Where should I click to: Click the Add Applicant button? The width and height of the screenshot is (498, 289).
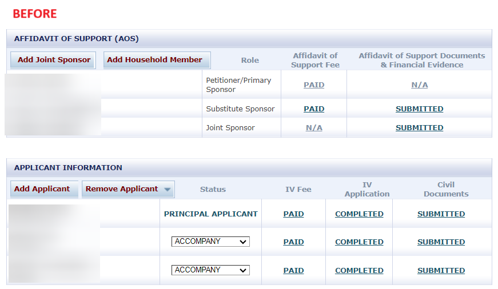point(44,189)
